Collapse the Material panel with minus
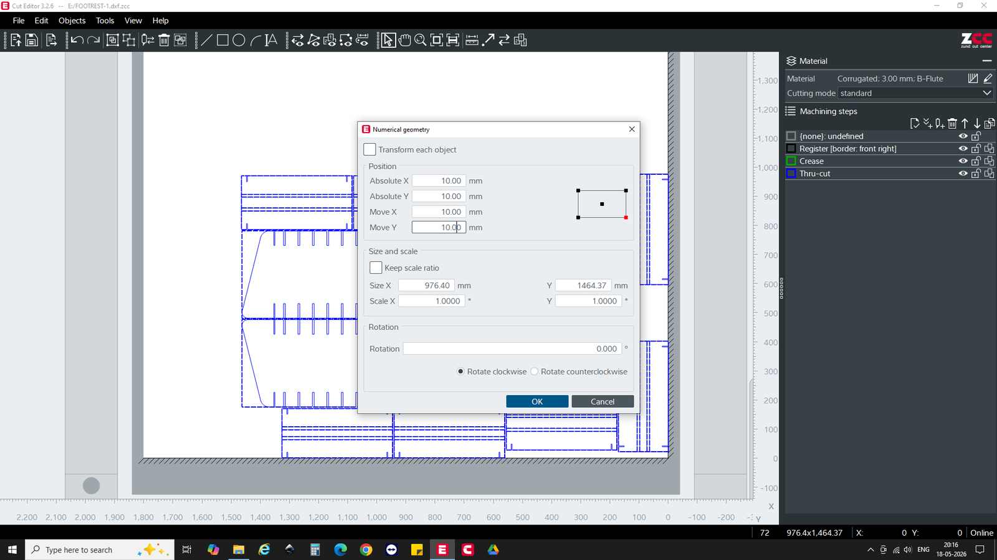The width and height of the screenshot is (997, 560). 986,61
